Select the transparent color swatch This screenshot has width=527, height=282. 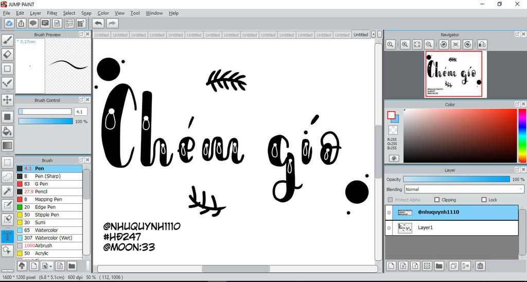(x=393, y=130)
